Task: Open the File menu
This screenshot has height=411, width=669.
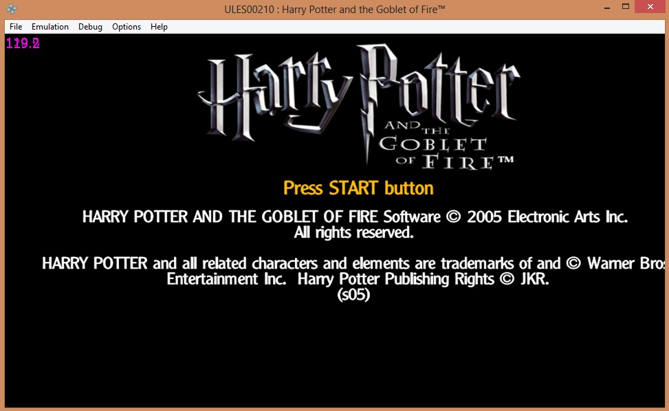Action: [16, 27]
